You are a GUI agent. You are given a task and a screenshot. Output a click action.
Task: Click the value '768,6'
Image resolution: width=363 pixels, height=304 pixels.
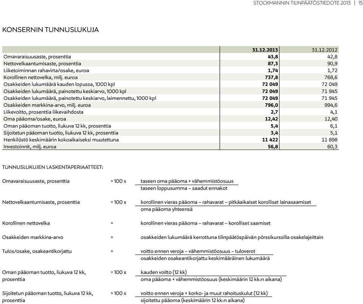tap(331, 78)
